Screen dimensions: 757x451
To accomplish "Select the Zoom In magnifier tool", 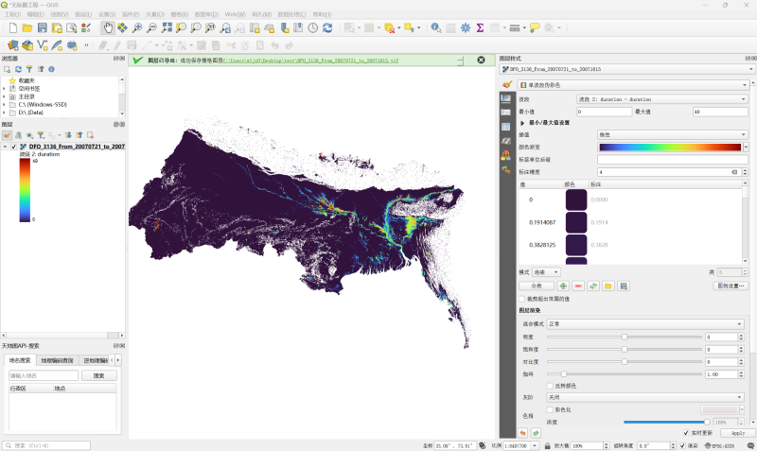I will click(137, 28).
